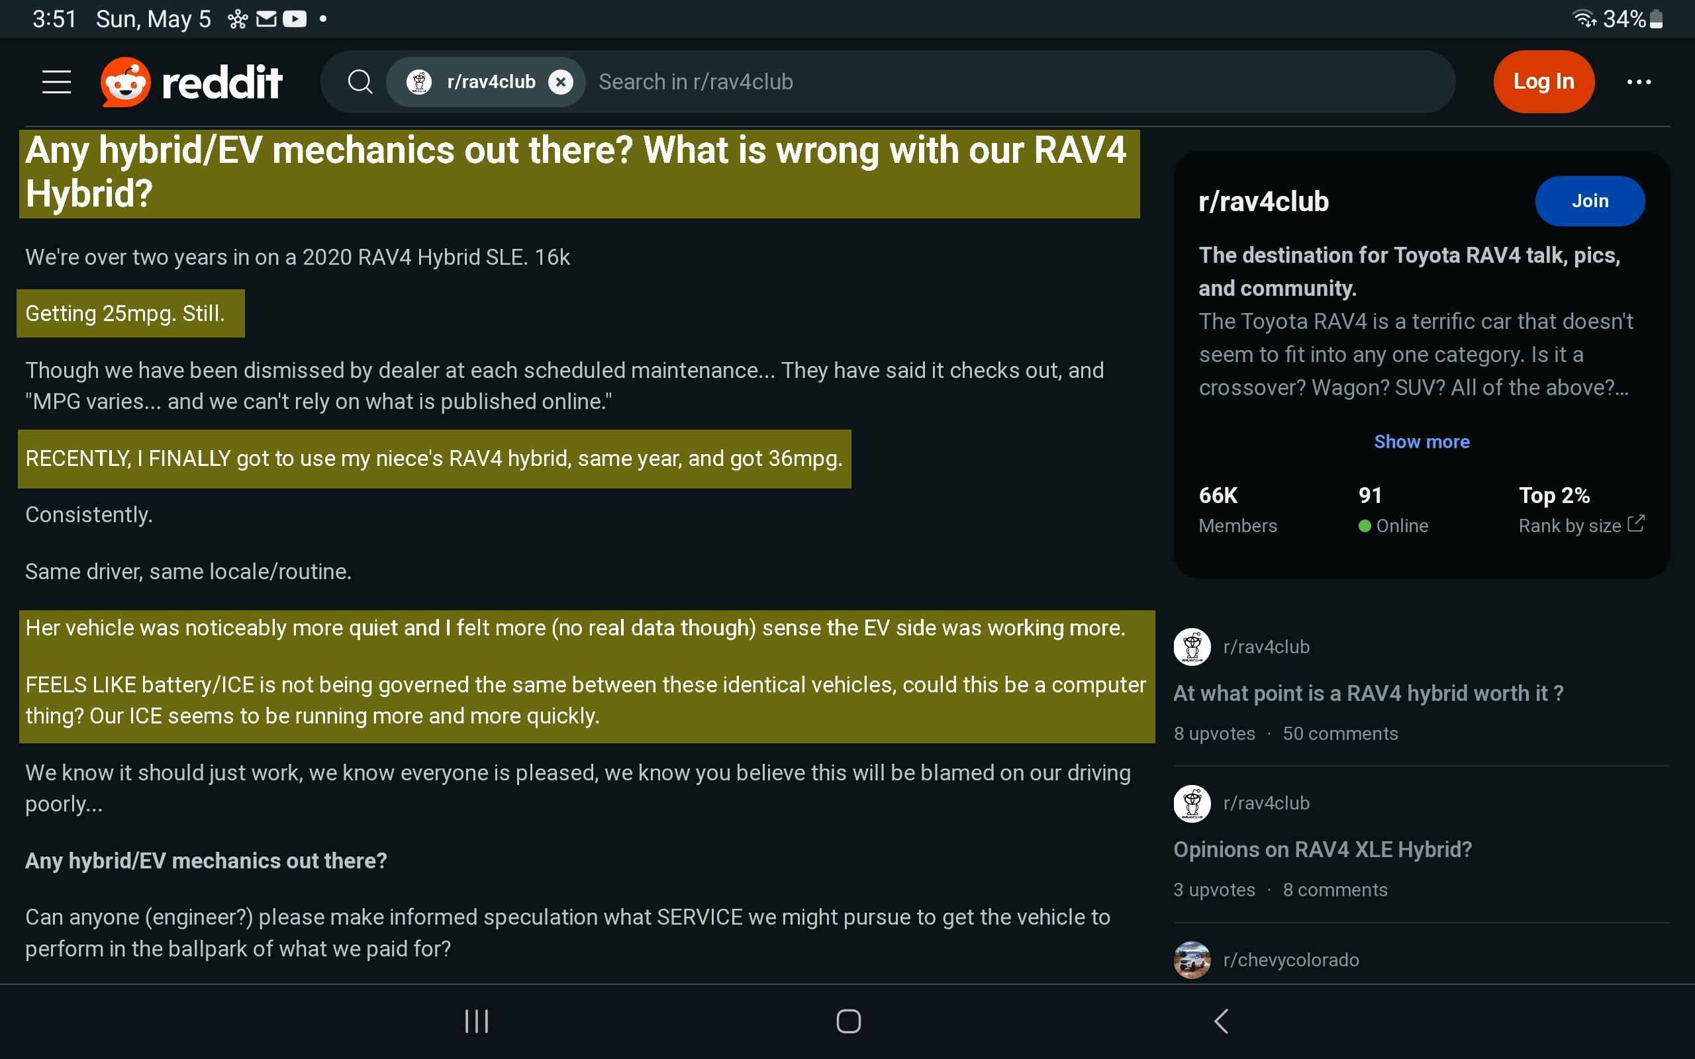
Task: Select 'Same driver, same locale/routine.' line
Action: pos(188,571)
